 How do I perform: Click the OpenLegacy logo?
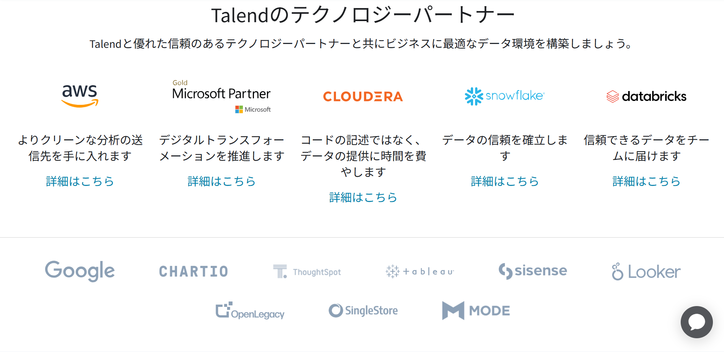250,311
